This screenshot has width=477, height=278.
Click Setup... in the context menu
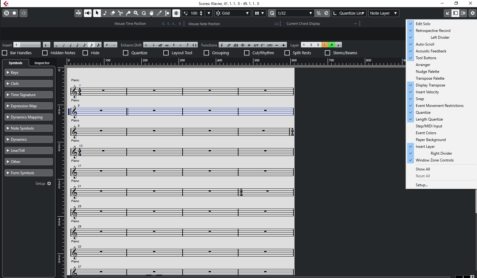[x=441, y=185]
